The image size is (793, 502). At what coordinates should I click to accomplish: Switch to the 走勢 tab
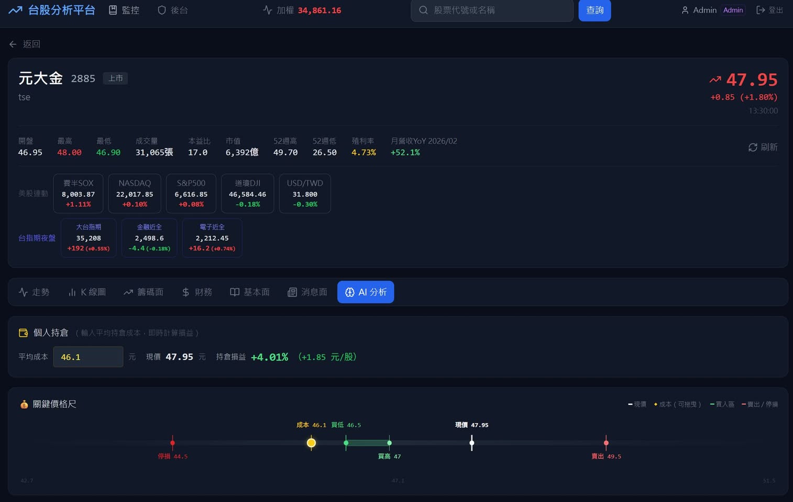coord(34,292)
